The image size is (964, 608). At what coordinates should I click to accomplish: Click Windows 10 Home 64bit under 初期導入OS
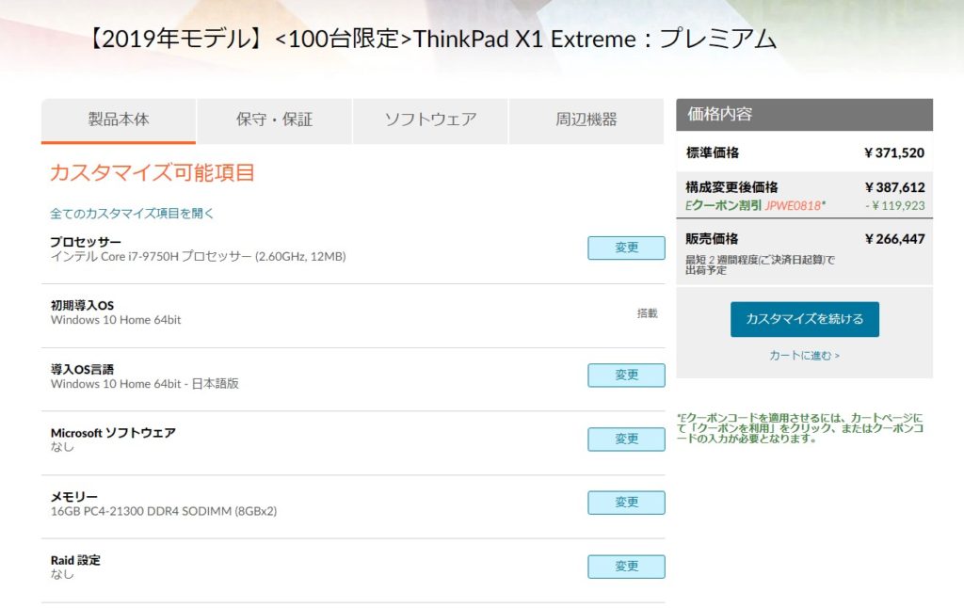pyautogui.click(x=116, y=320)
